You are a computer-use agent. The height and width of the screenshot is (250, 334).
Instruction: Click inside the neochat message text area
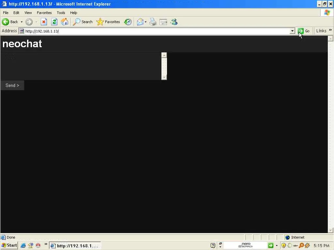coord(81,66)
